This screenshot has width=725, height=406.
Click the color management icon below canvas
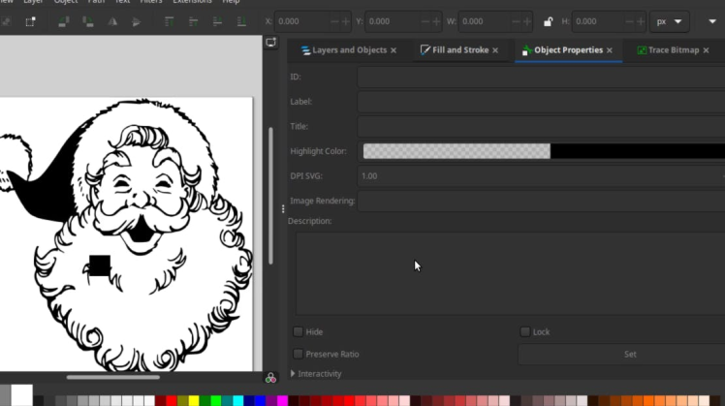click(x=270, y=377)
